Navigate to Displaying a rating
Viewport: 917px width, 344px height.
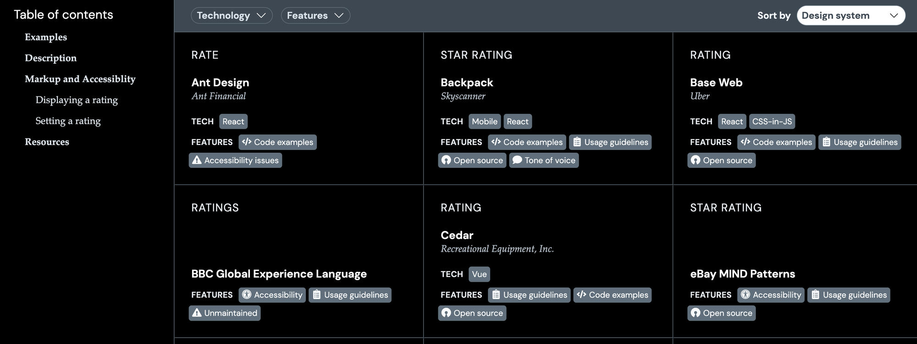coord(77,100)
